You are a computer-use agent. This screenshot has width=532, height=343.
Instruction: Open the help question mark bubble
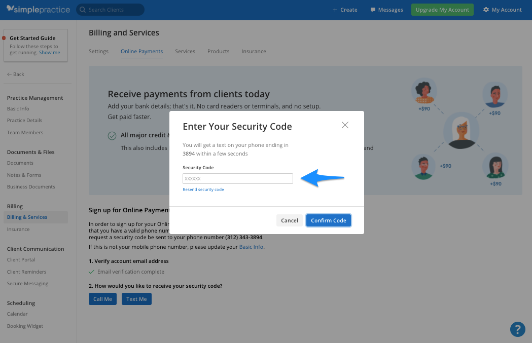coord(518,329)
